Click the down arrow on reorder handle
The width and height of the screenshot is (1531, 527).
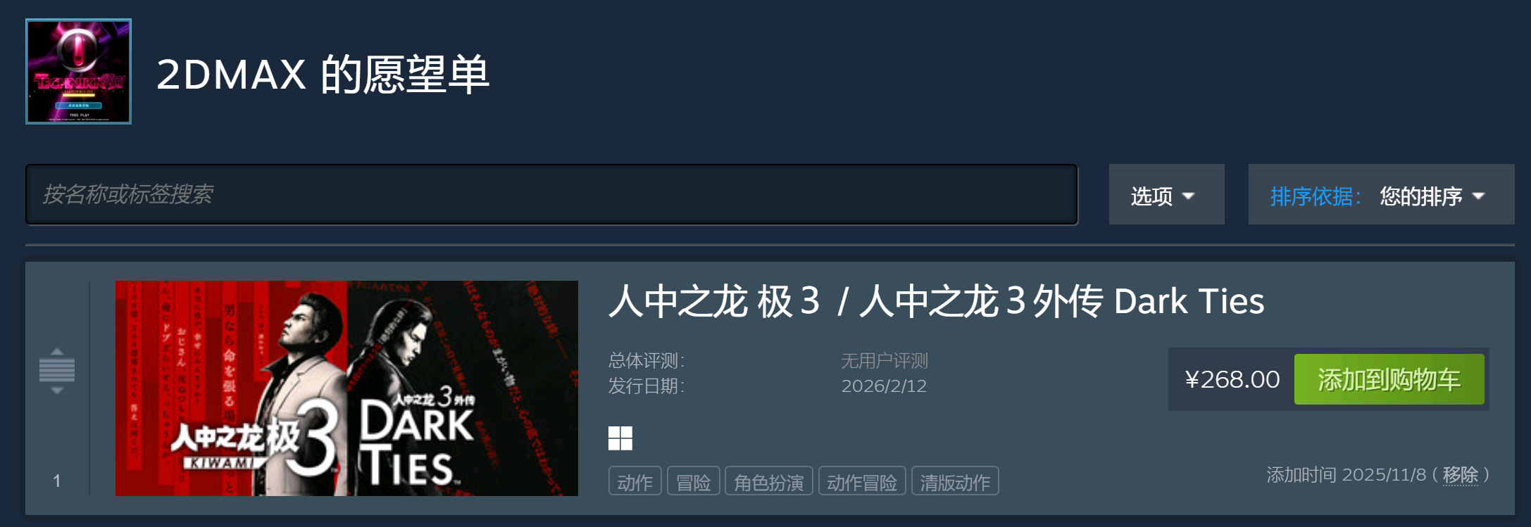[57, 390]
